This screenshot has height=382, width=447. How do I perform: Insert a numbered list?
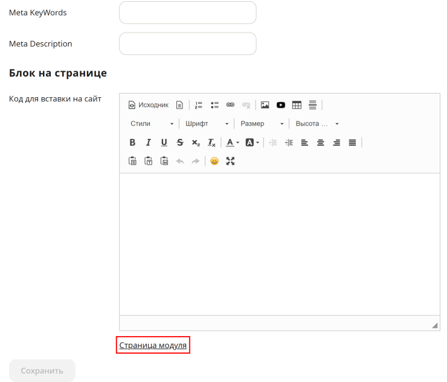click(x=199, y=105)
